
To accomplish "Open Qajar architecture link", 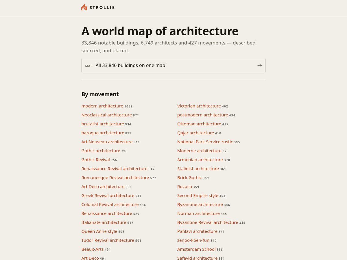I will click(x=196, y=133).
